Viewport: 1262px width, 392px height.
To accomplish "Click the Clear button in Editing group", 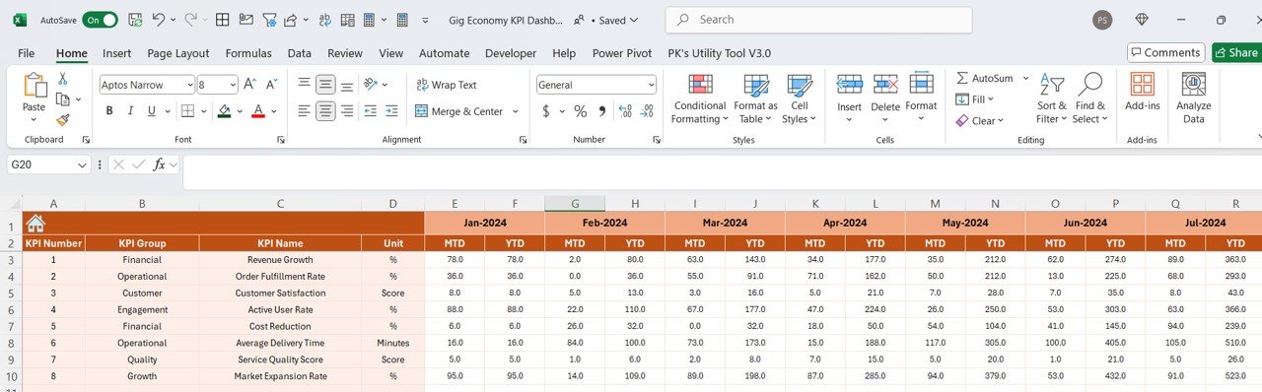I will [979, 120].
